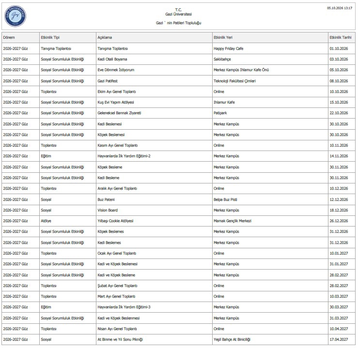Click the Belpa Buz Pisti cell
This screenshot has width=358, height=348.
pyautogui.click(x=270, y=199)
